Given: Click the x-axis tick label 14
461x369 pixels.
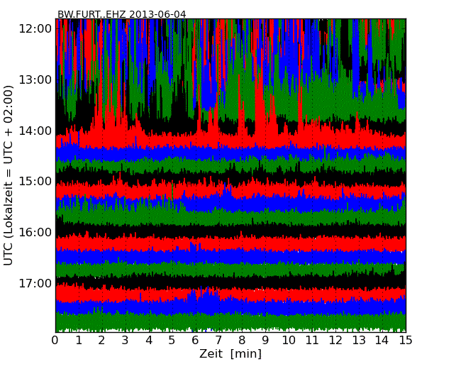Looking at the screenshot, I should 382,341.
